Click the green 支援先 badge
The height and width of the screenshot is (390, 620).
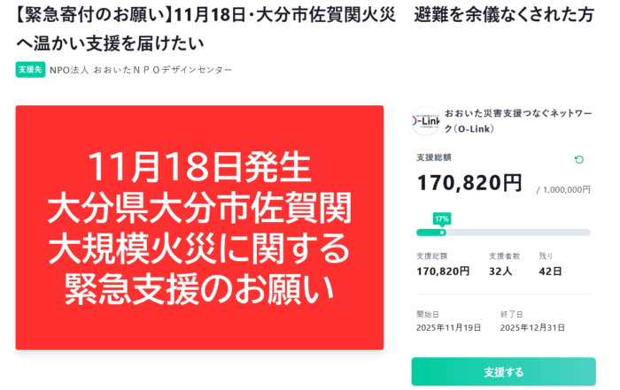pyautogui.click(x=30, y=70)
